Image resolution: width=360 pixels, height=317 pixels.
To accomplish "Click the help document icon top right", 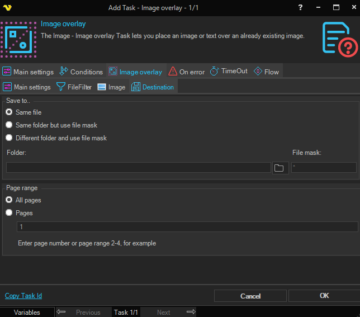I will tap(339, 39).
